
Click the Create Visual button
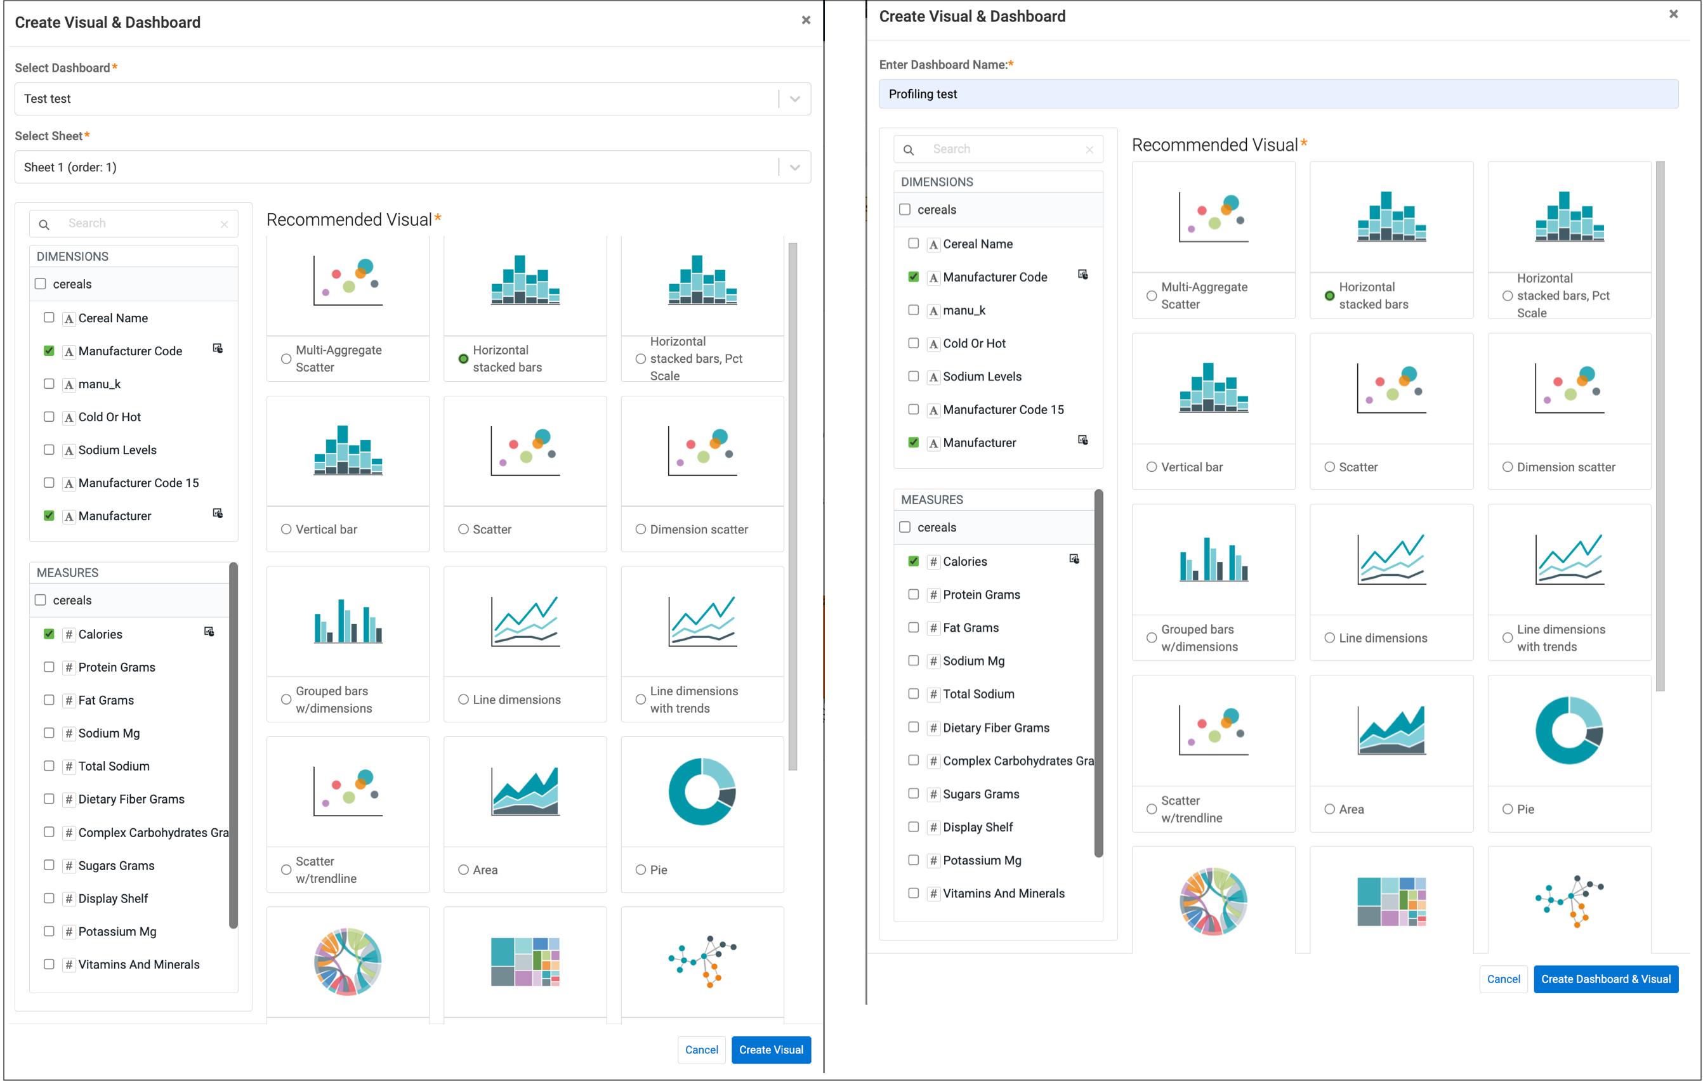click(771, 1050)
